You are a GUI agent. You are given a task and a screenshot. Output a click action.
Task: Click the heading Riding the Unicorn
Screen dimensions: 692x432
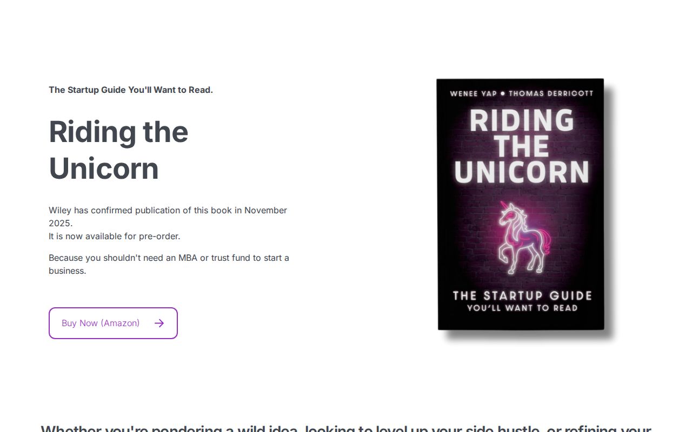coord(118,150)
